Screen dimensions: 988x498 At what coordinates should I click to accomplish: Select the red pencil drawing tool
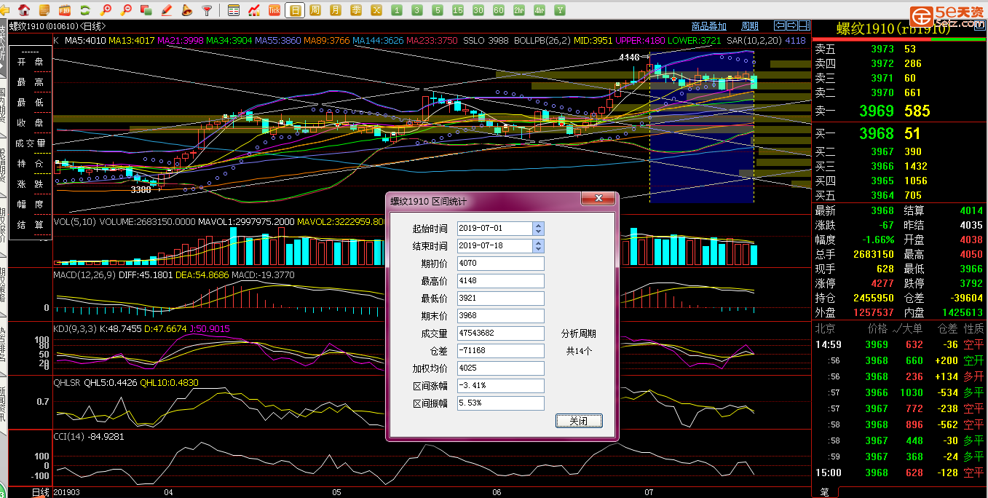tap(166, 10)
